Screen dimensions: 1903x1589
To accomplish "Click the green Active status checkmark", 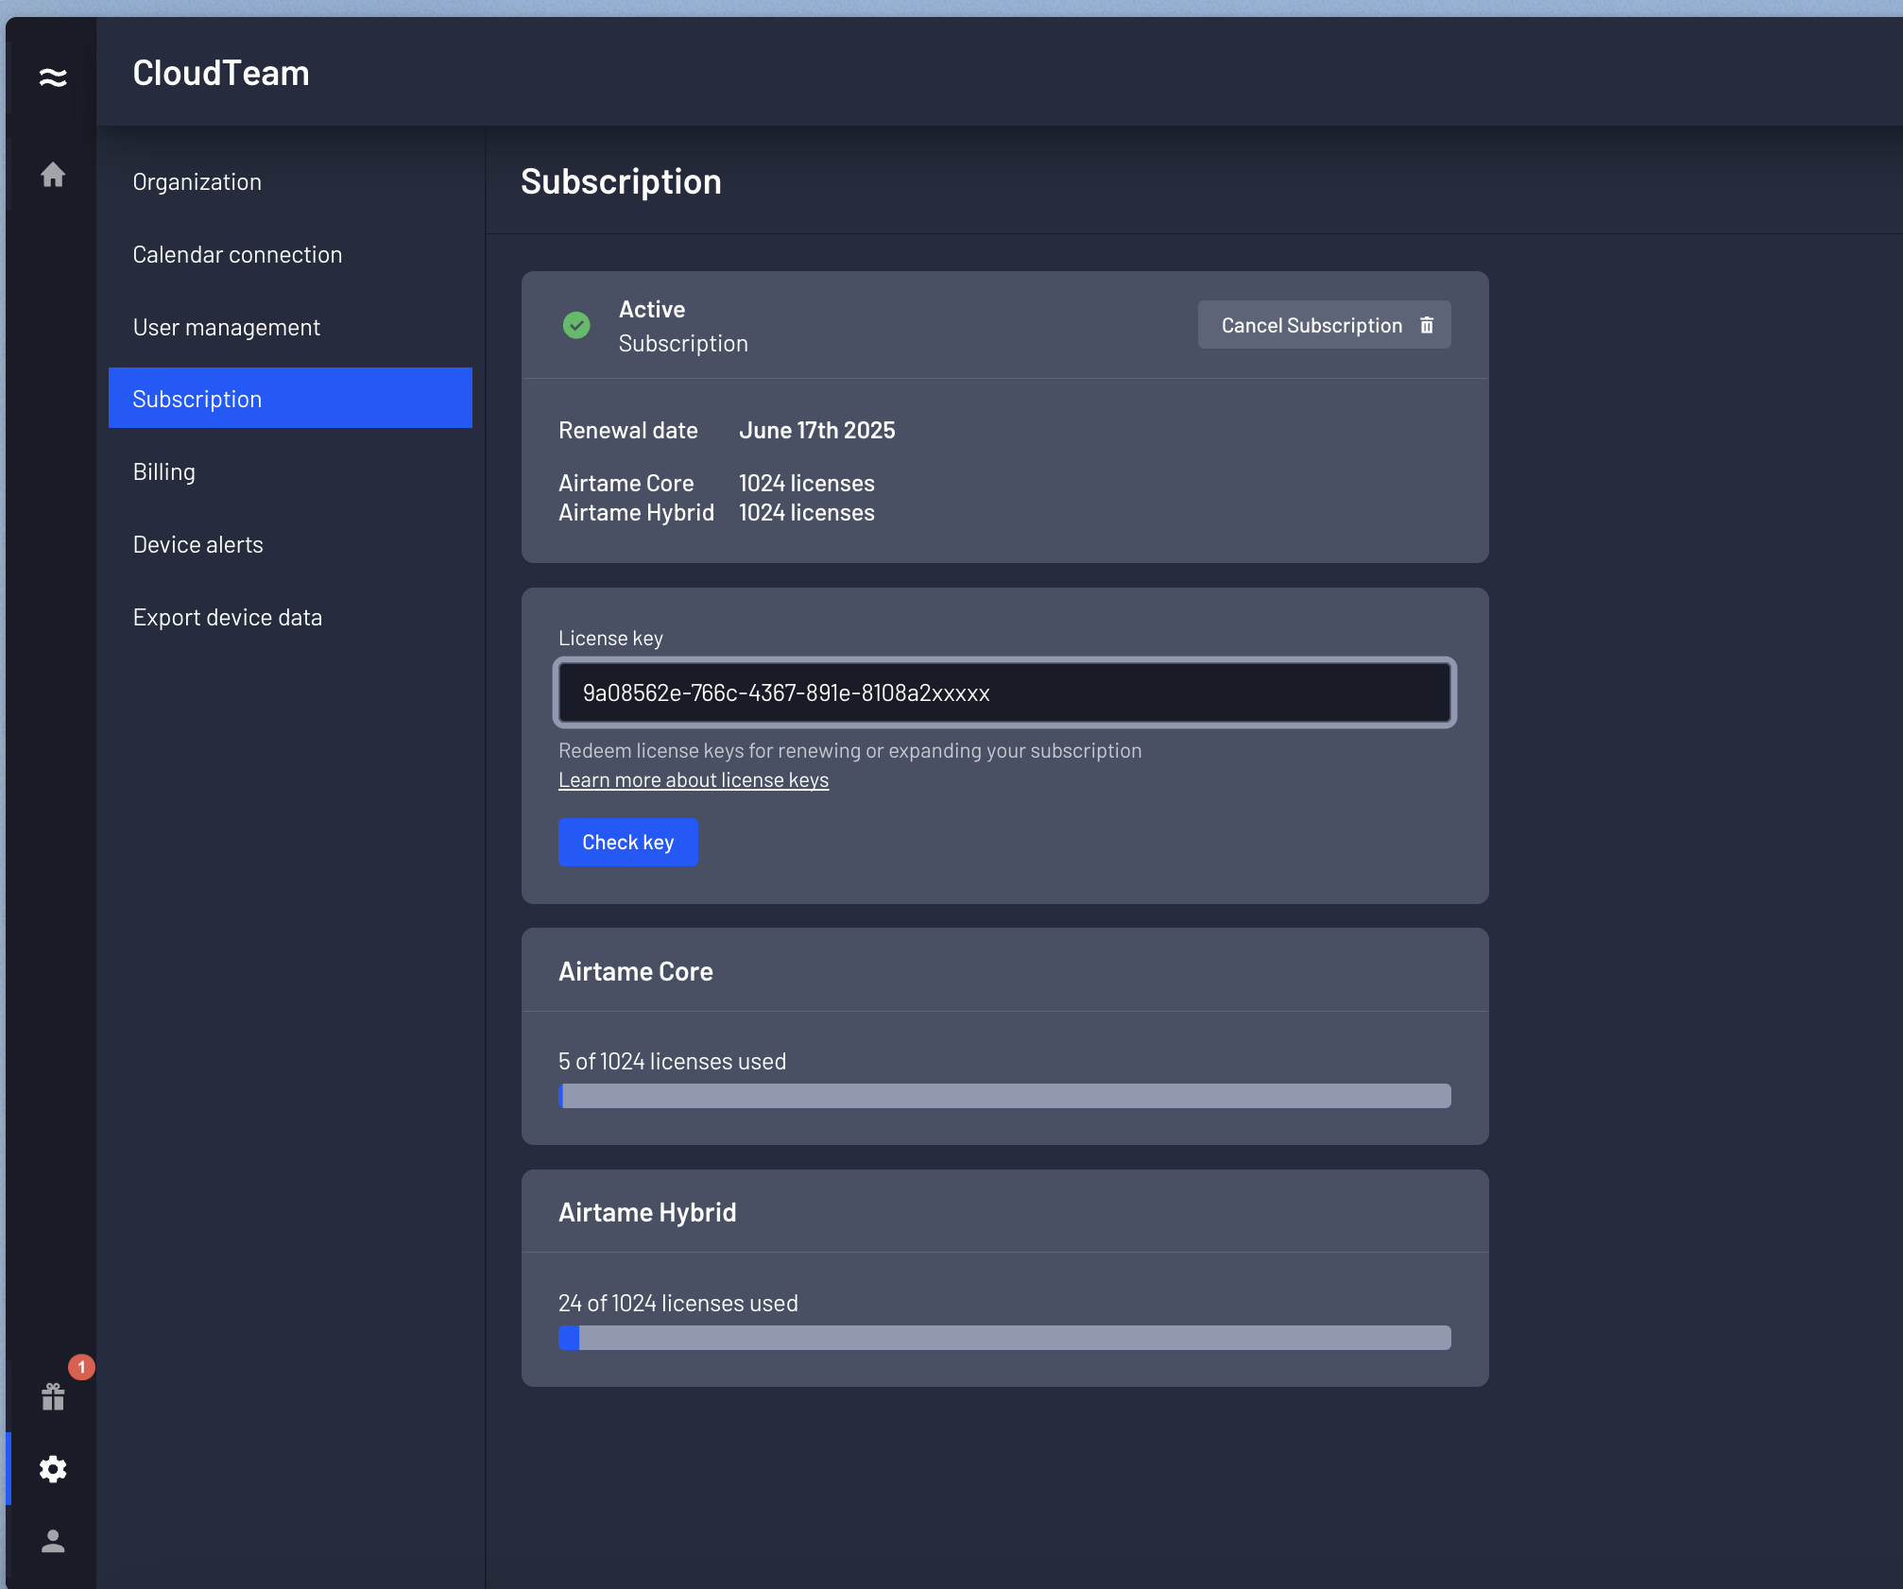I will [x=576, y=325].
